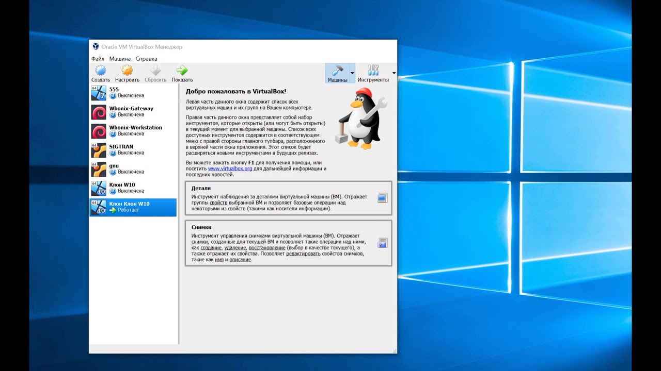The height and width of the screenshot is (371, 661).
Task: Open Настроить settings gear toolbar icon
Action: 127,71
